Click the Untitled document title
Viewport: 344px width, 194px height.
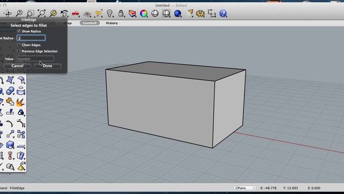162,5
